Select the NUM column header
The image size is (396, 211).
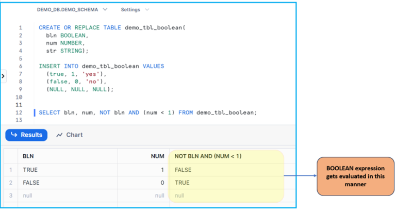pyautogui.click(x=158, y=156)
